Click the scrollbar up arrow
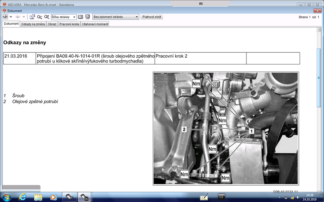The height and width of the screenshot is (202, 324). pyautogui.click(x=319, y=30)
